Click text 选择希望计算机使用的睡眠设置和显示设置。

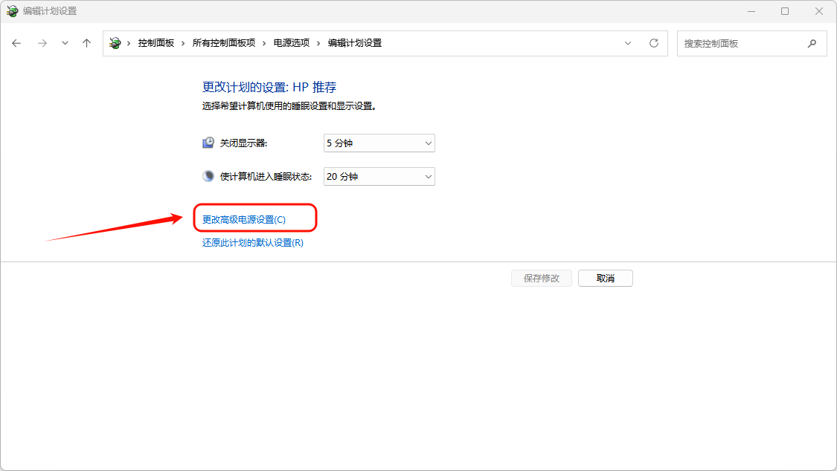tap(290, 106)
